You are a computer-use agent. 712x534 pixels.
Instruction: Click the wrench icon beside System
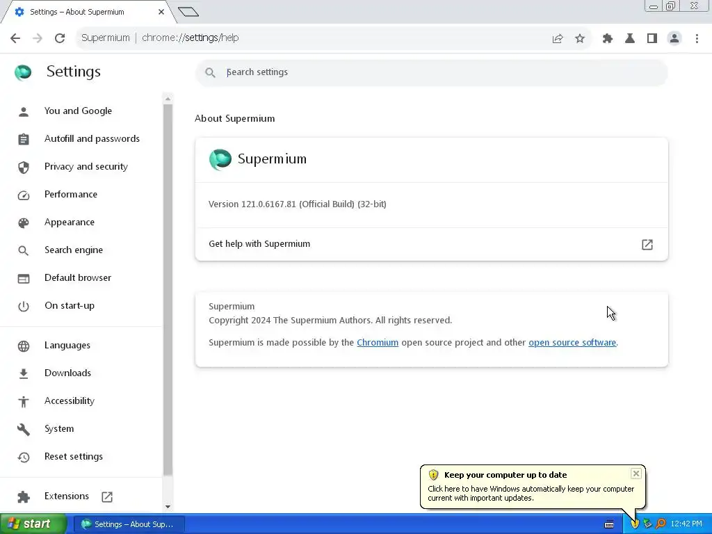pyautogui.click(x=24, y=430)
